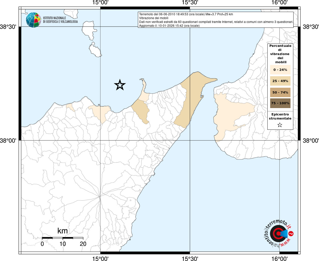Click the Percentuale di vibrazione legend title
The image size is (319, 261).
coord(280,54)
